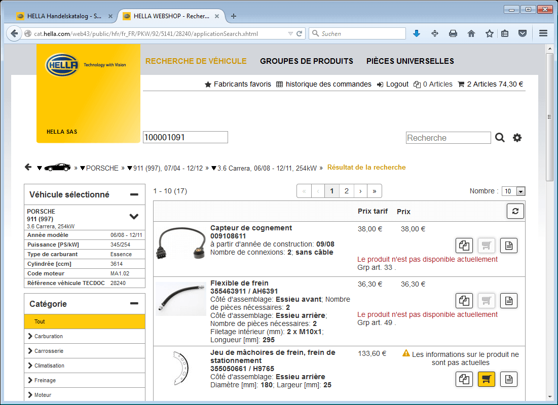558x405 pixels.
Task: Open the cart with 2 Articles 74,30 €
Action: click(x=491, y=84)
